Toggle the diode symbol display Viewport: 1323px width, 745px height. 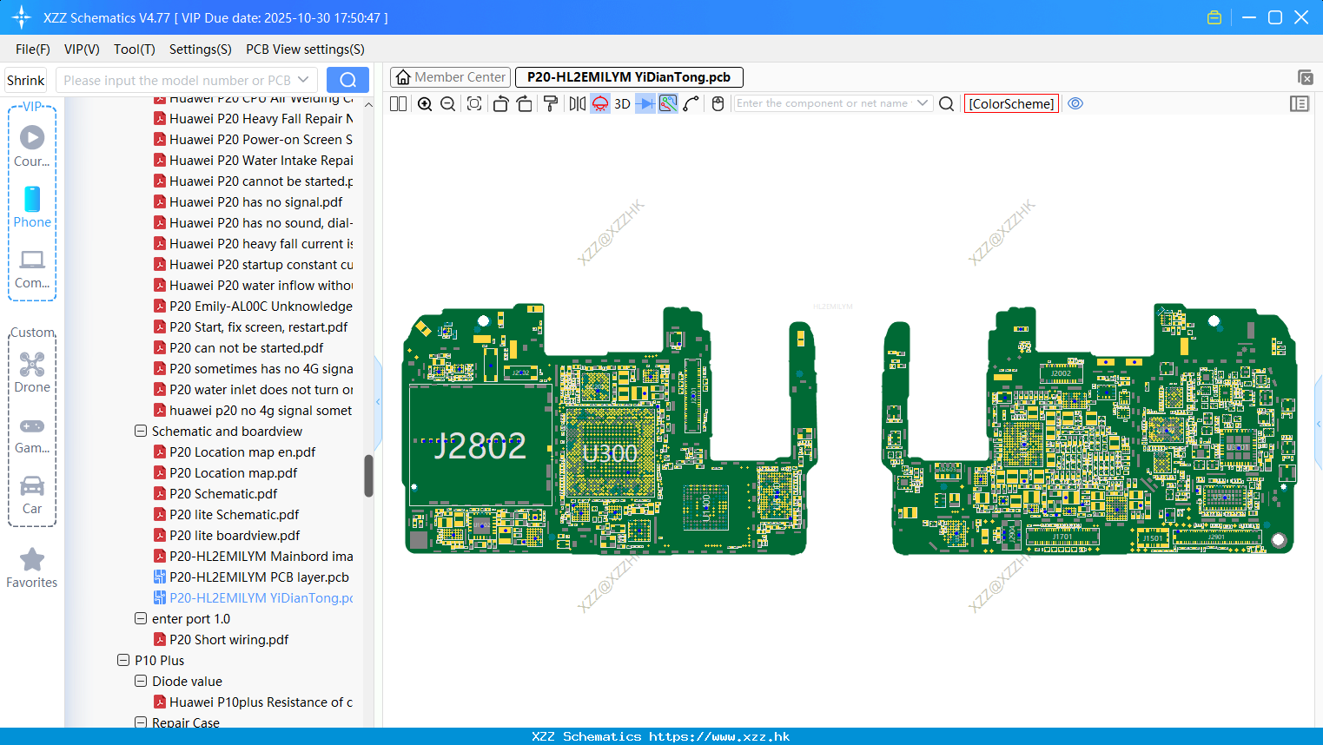645,104
